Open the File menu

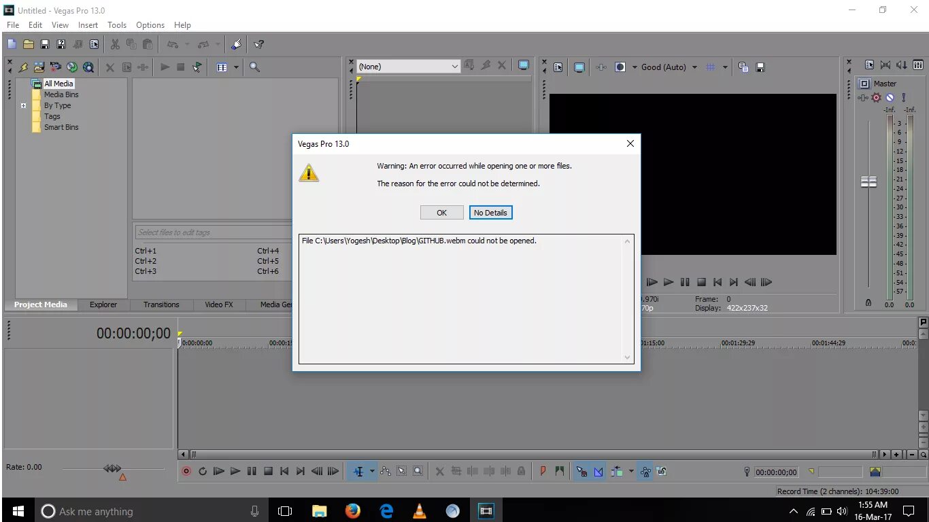(13, 25)
